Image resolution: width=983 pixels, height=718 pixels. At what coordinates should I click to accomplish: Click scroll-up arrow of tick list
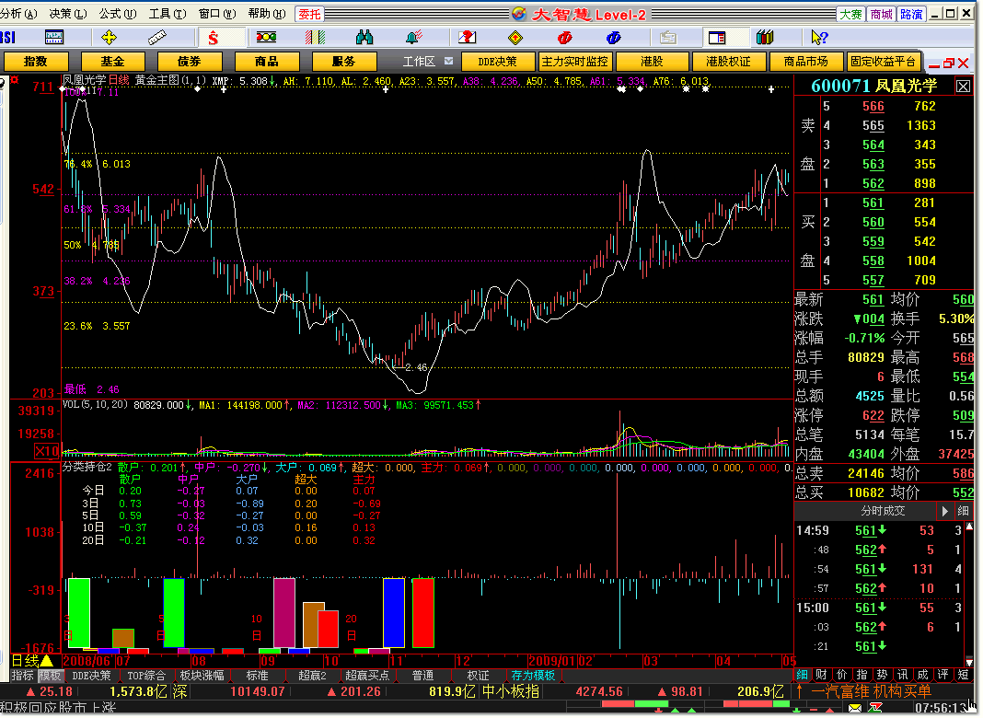(x=970, y=527)
